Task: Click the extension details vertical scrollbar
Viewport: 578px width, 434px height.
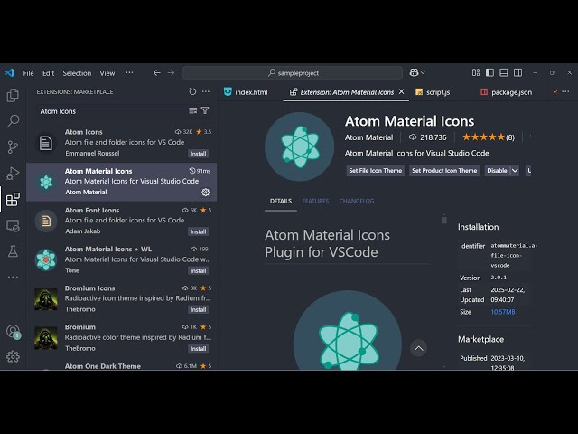Action: [x=443, y=220]
